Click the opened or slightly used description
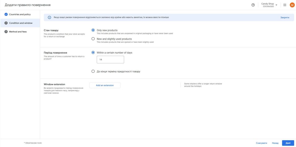Image resolution: width=296 pixels, height=147 pixels. (125, 42)
